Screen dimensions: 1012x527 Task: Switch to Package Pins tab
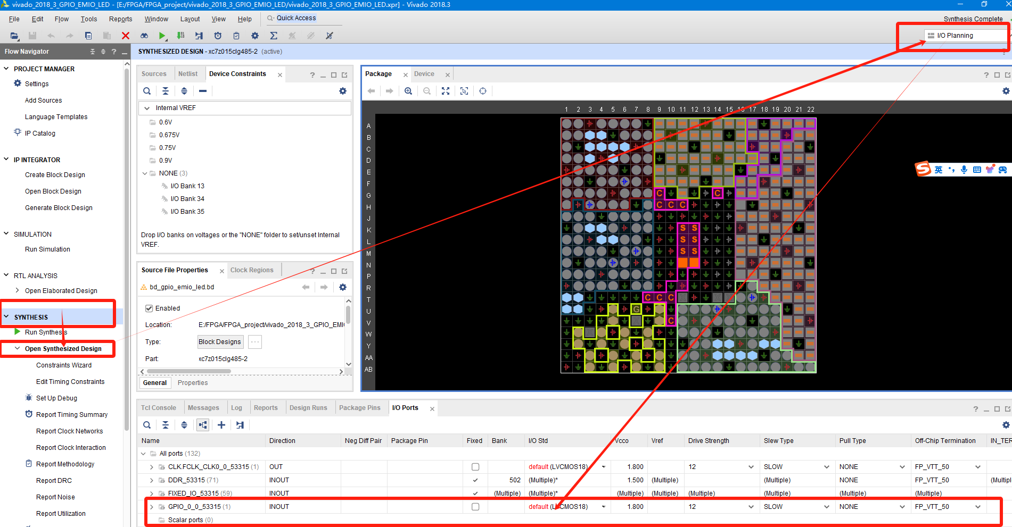[360, 408]
